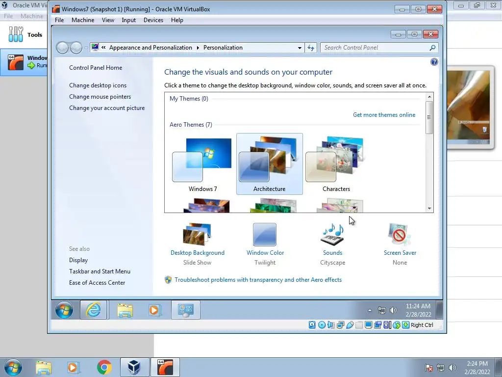Click the Tools icon in VirtualBox Manager
The width and height of the screenshot is (502, 377).
16,34
